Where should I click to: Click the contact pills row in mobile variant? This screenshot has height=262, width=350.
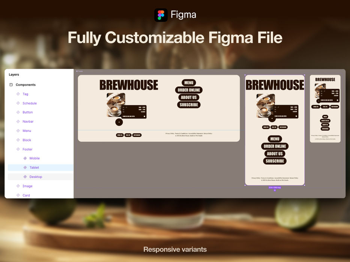tap(325, 106)
